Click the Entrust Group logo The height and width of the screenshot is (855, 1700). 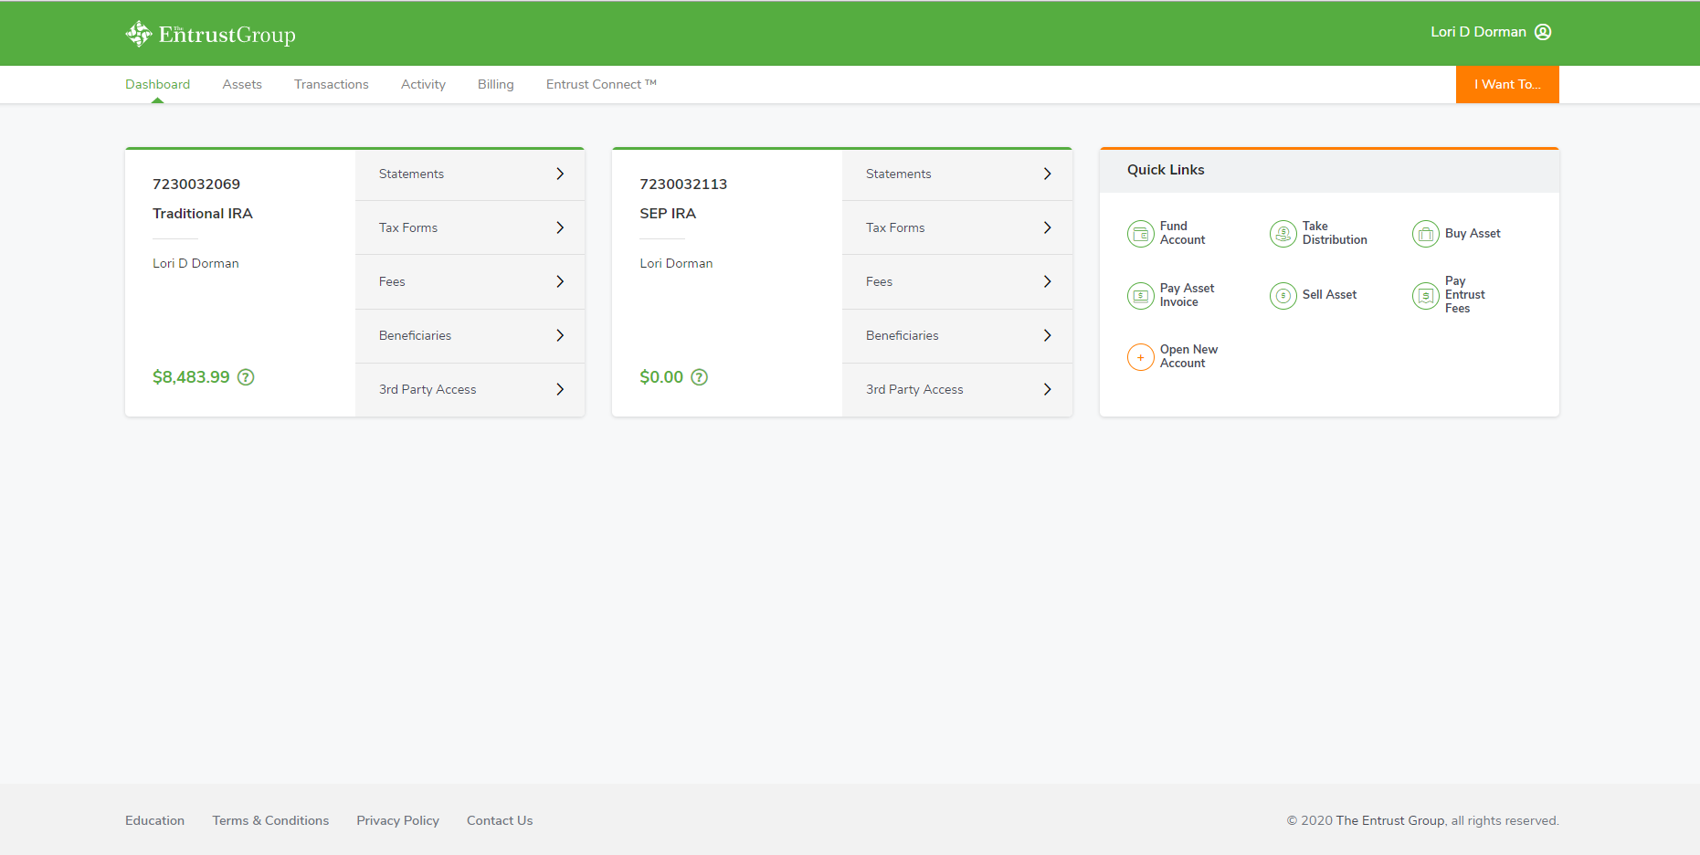click(210, 34)
